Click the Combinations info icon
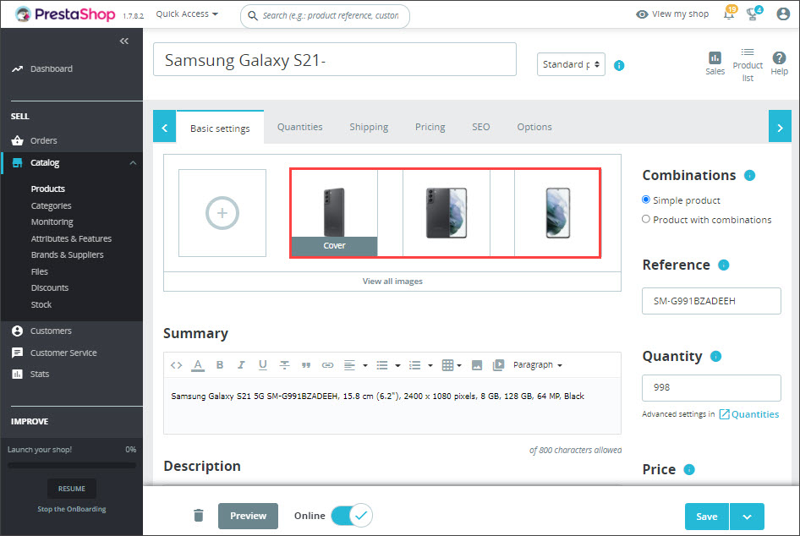800x536 pixels. (749, 176)
